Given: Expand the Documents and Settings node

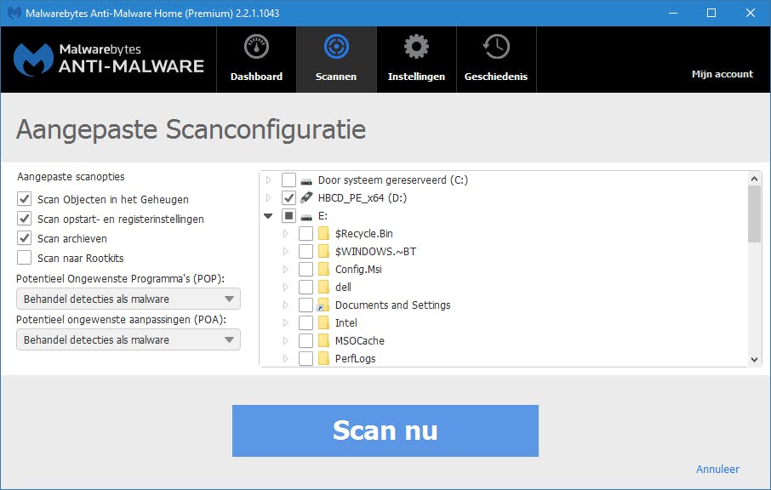Looking at the screenshot, I should [x=286, y=305].
